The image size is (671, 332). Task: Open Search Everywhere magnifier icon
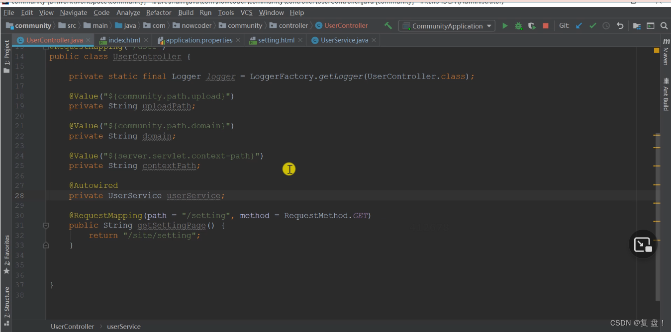(664, 26)
